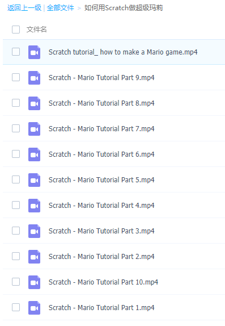
Task: Open 全部文件 breadcrumb link
Action: point(61,8)
